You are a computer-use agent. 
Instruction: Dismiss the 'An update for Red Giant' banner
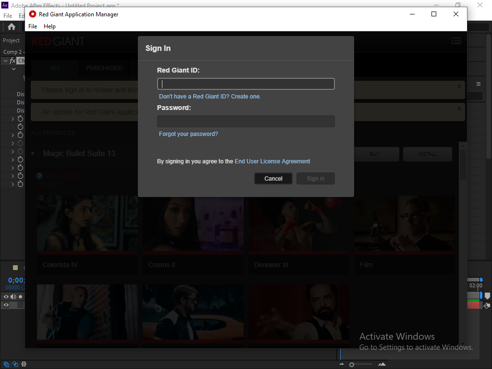(x=459, y=108)
